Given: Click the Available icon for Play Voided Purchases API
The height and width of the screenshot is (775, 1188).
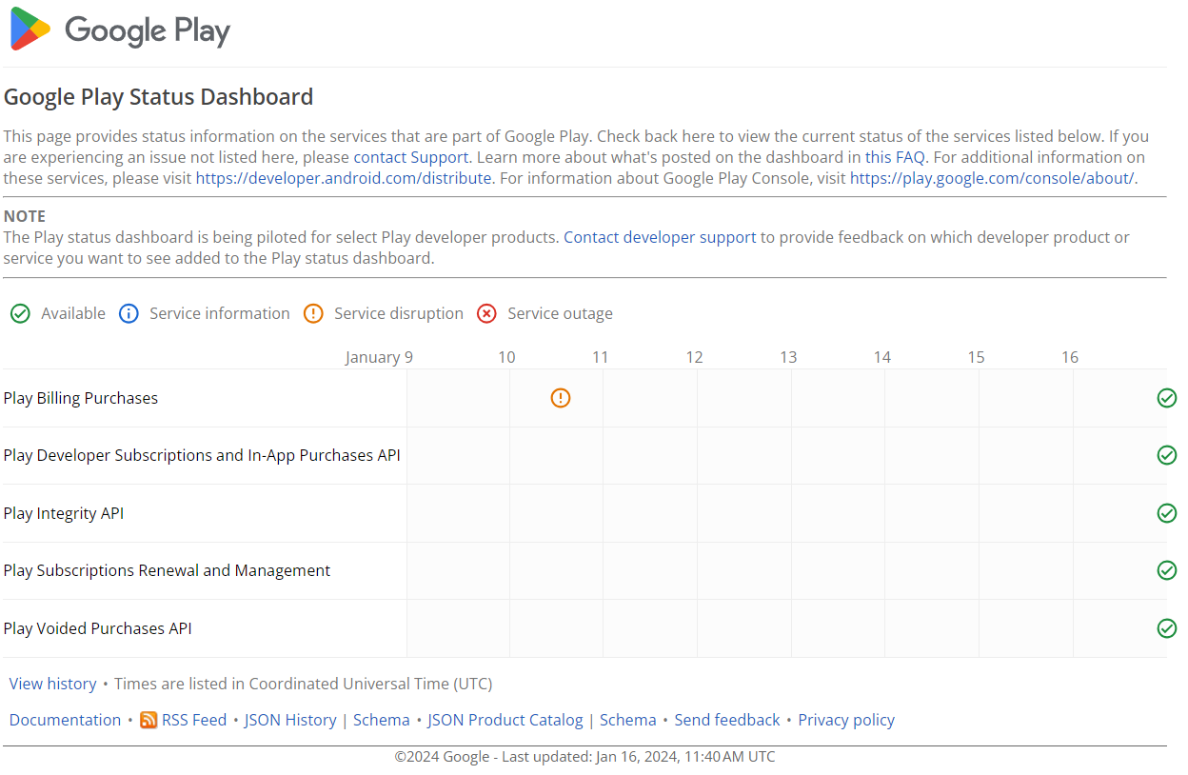Looking at the screenshot, I should pos(1167,628).
